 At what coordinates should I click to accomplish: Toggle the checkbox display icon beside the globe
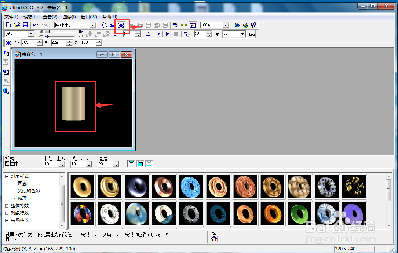point(193,25)
